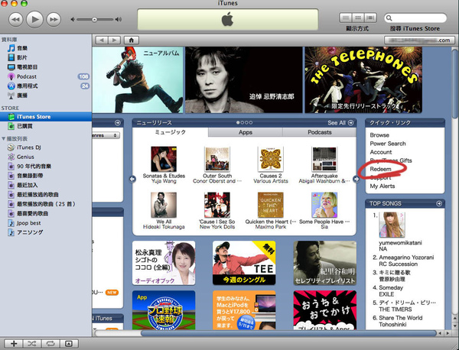Go back in the store browser
Screen dimensions: 459x350
click(x=102, y=40)
